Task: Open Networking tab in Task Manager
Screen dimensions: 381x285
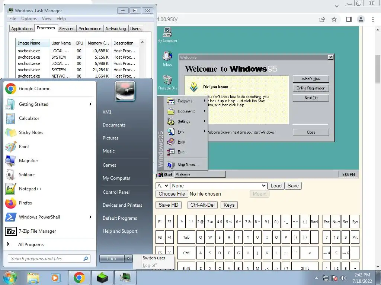Action: 116,29
